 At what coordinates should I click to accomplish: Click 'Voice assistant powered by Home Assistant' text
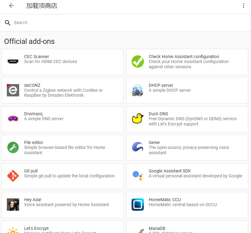pyautogui.click(x=67, y=205)
